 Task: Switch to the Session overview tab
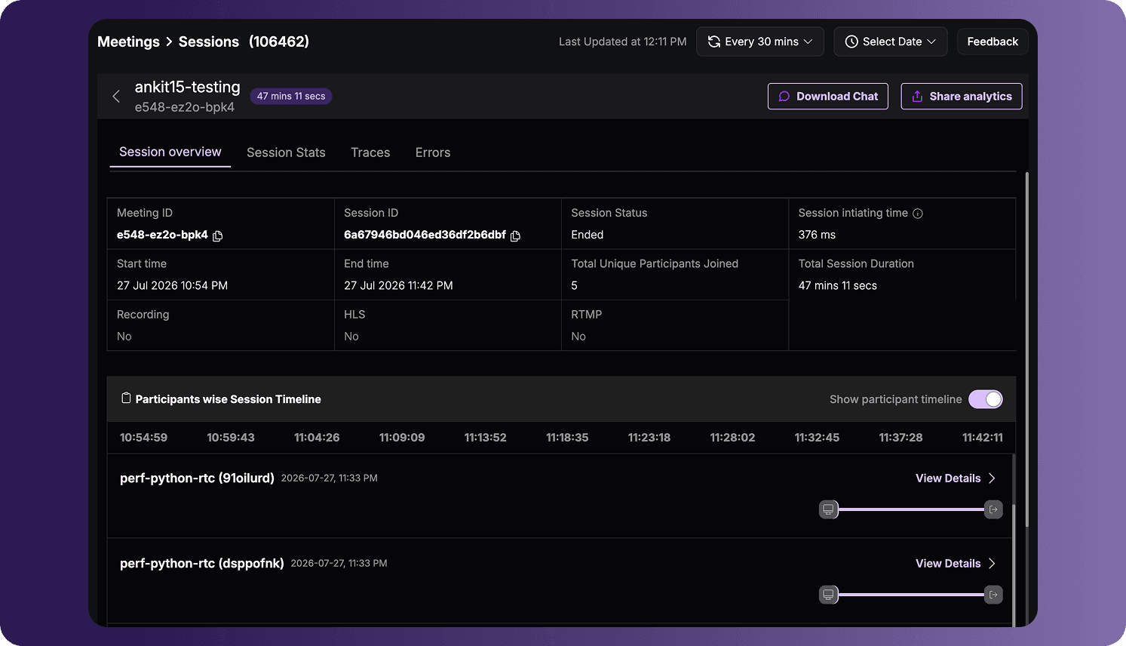(x=170, y=152)
